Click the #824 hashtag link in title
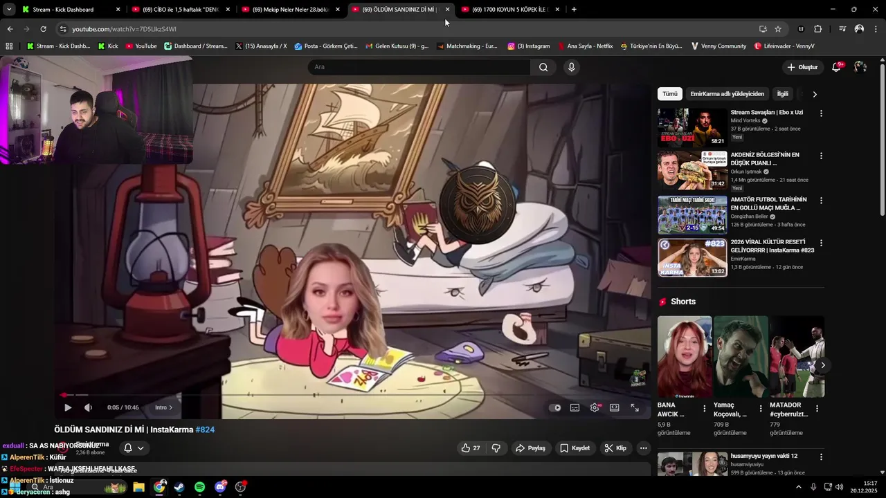The image size is (886, 498). click(205, 430)
